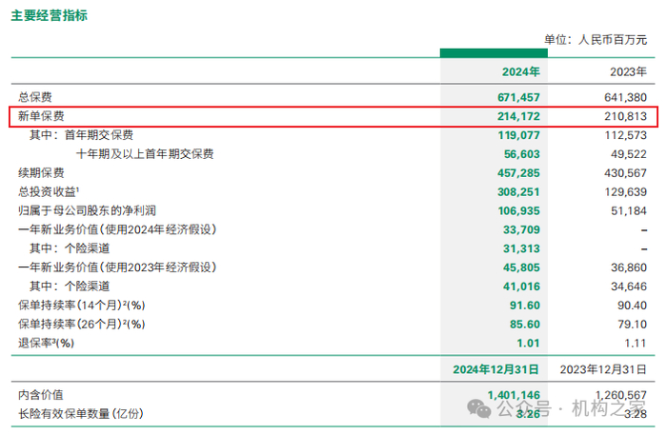The width and height of the screenshot is (667, 435).
Task: Click the value 1,260,567
Action: [620, 395]
